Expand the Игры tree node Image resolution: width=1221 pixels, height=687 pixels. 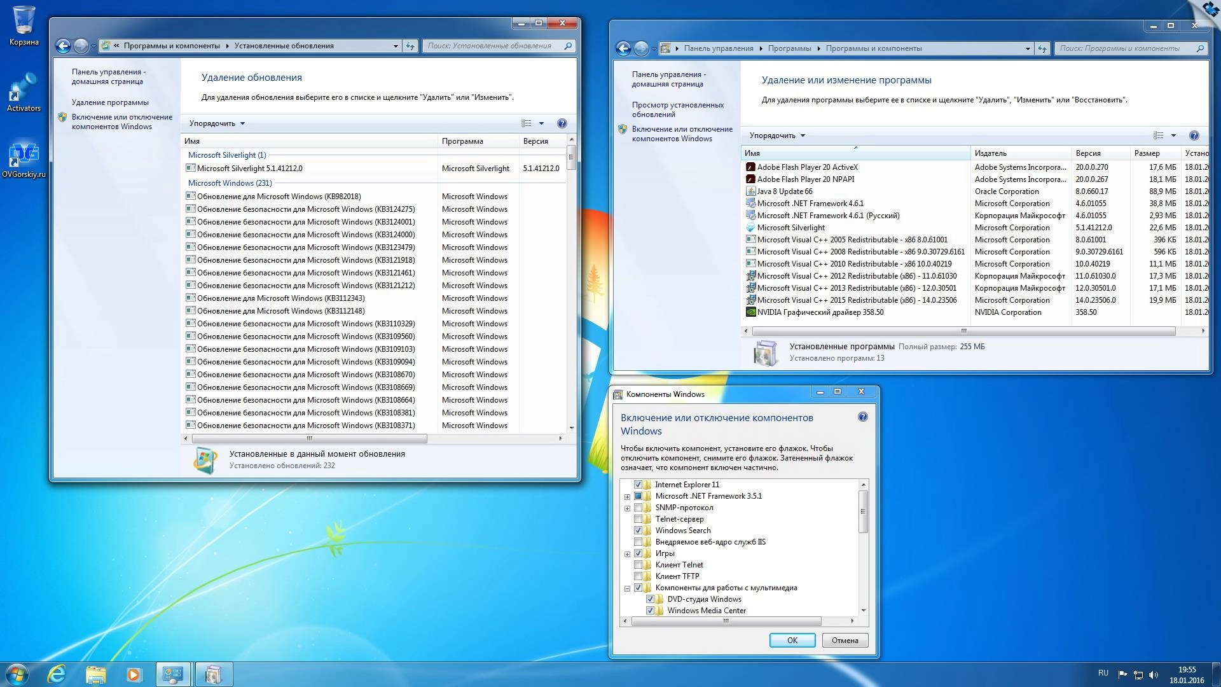tap(627, 554)
